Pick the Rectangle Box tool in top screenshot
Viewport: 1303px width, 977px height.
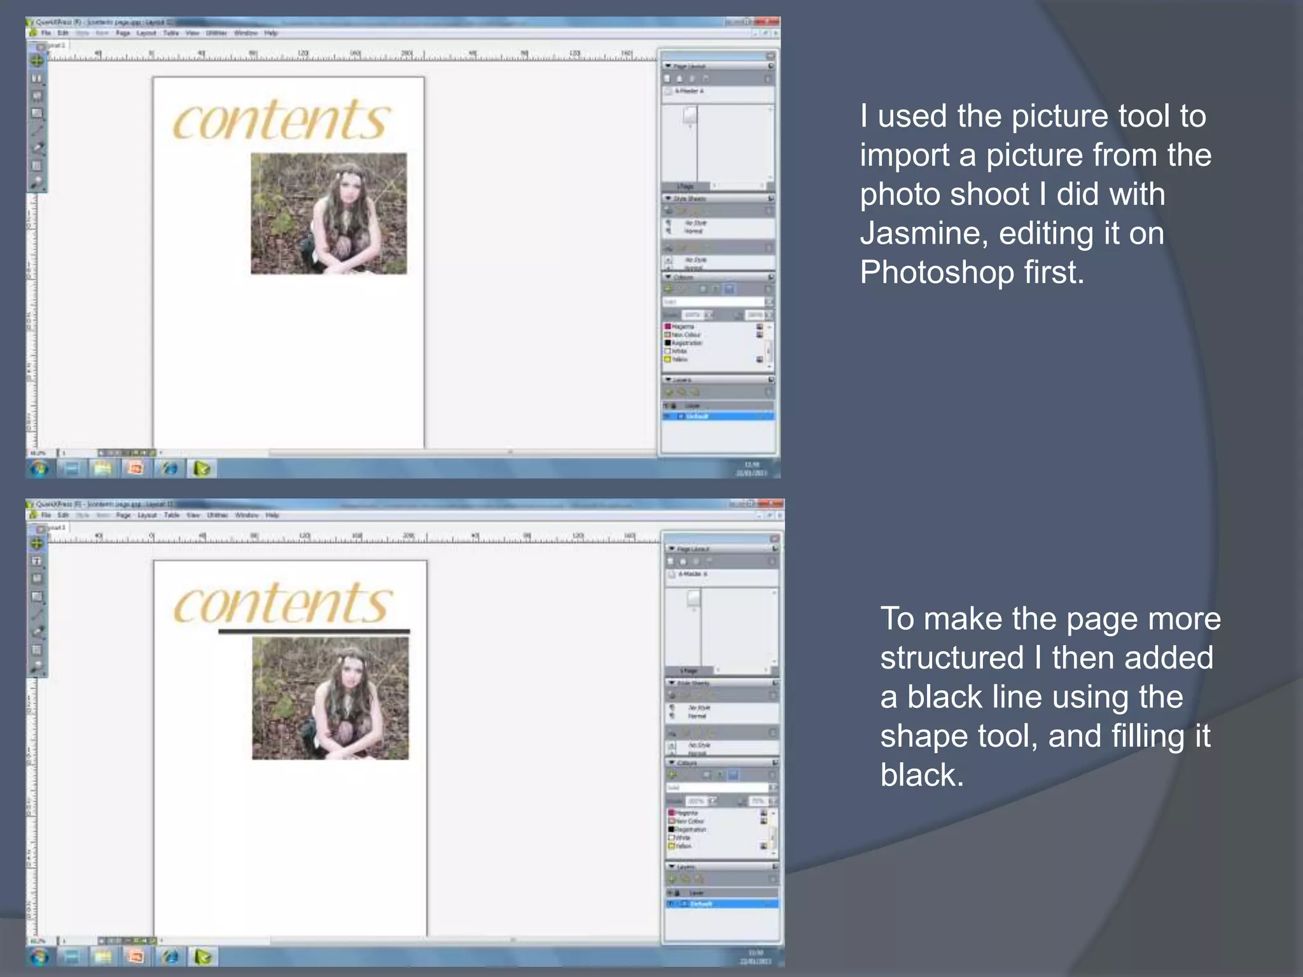pos(37,113)
